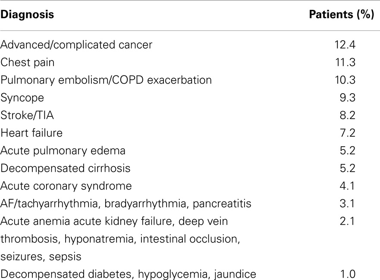Screen dimensions: 380x280
Task: Click the Stroke/TIA row label
Action: (27, 115)
